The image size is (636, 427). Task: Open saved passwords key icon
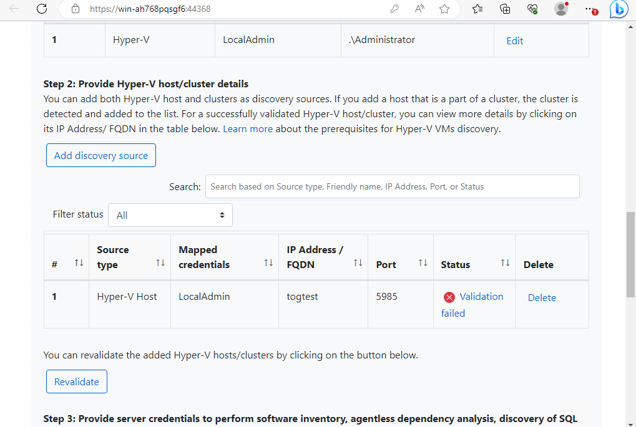394,9
